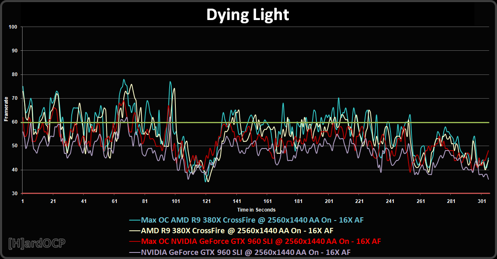Viewport: 497px width, 259px height.
Task: Click the y-axis value 90
Action: (14, 51)
